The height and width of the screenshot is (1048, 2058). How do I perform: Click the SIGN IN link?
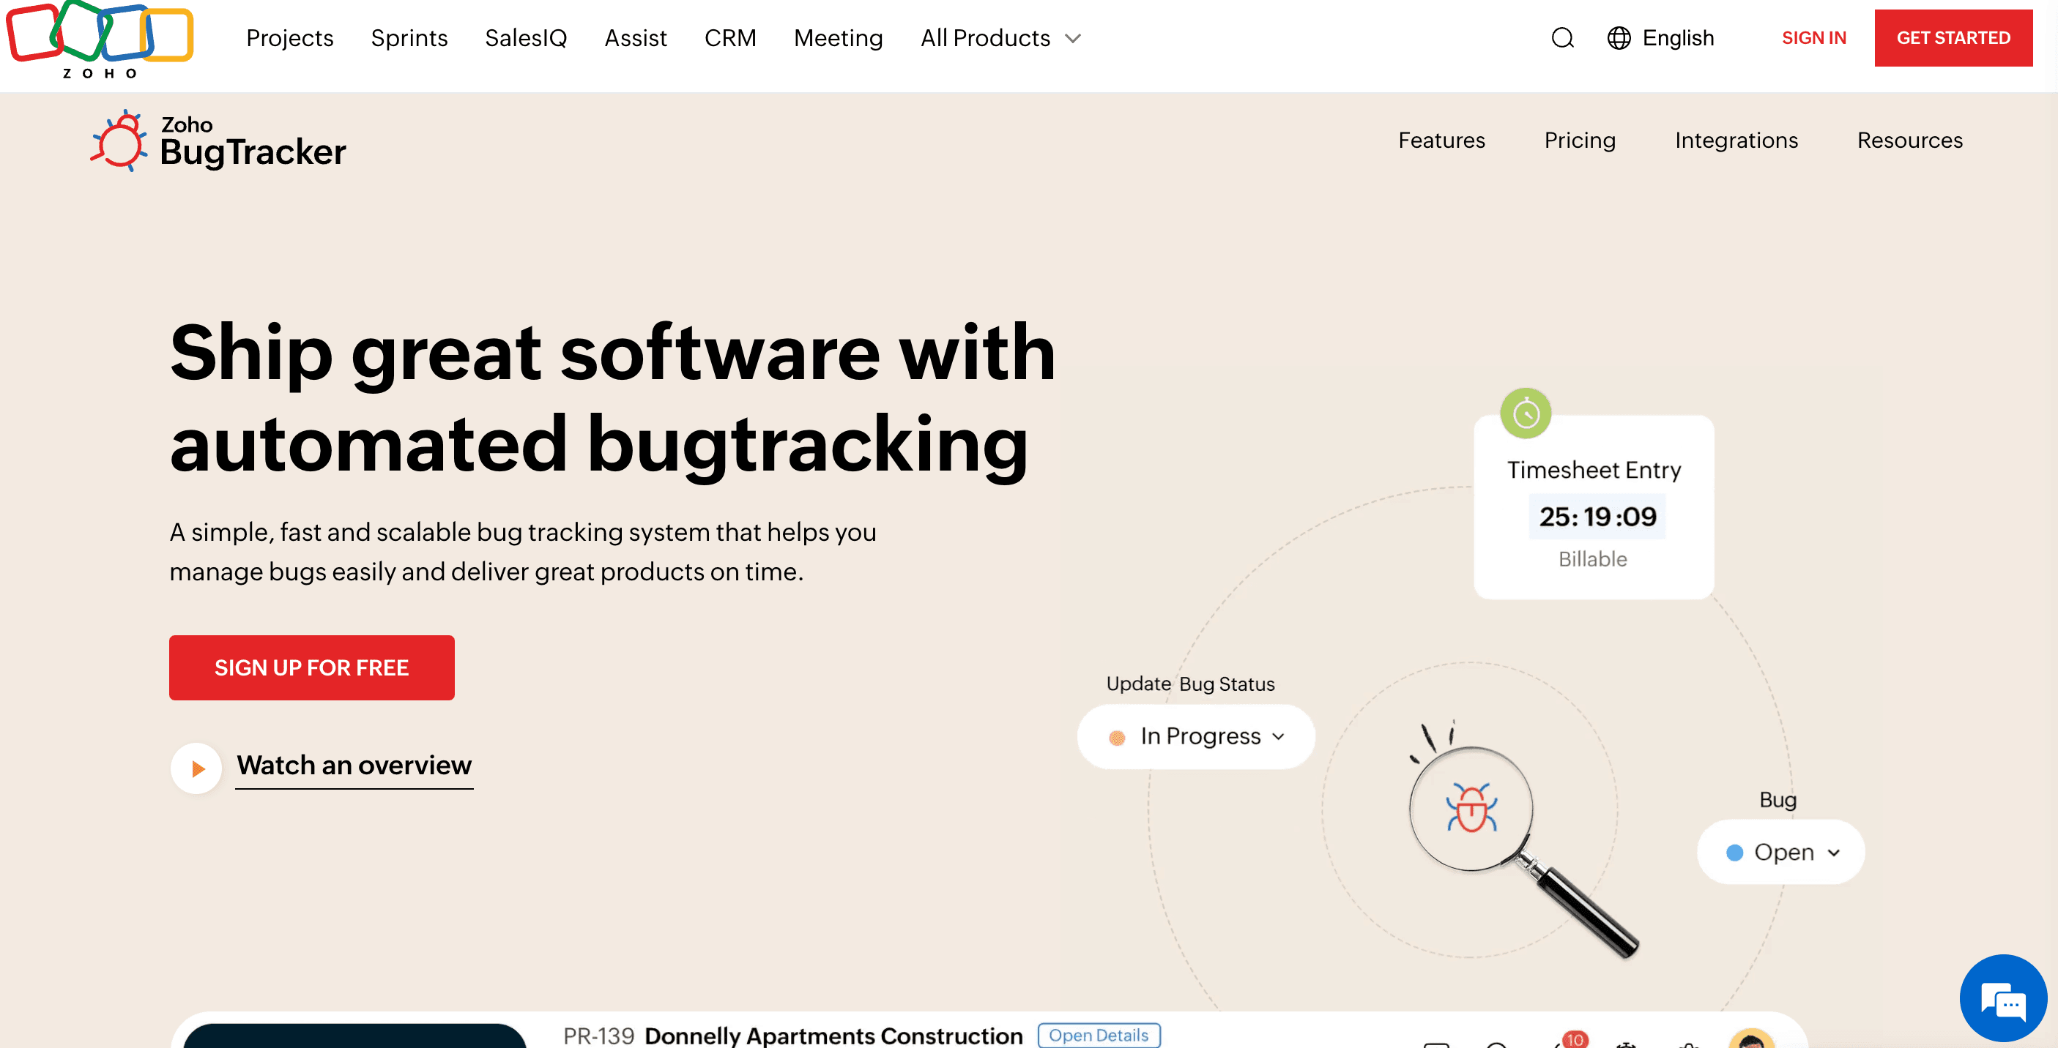1813,38
